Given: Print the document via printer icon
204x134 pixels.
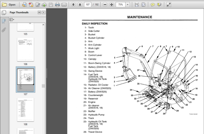Looking at the screenshot, I should click(57, 5).
